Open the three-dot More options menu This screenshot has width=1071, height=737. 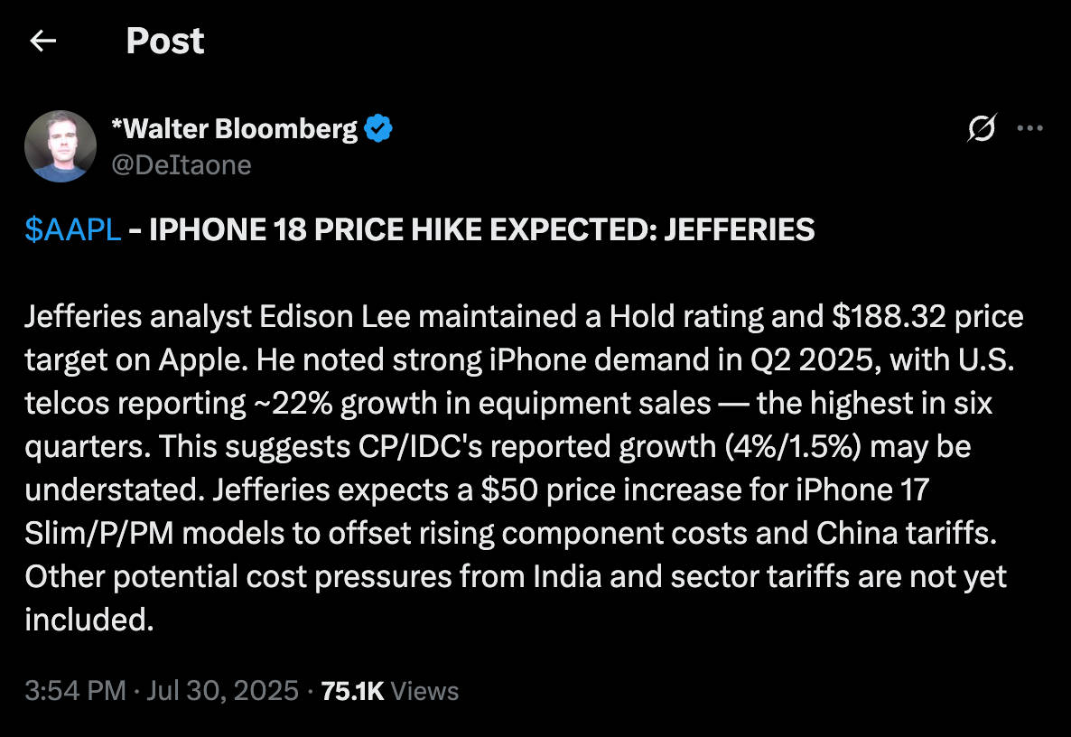point(1029,129)
